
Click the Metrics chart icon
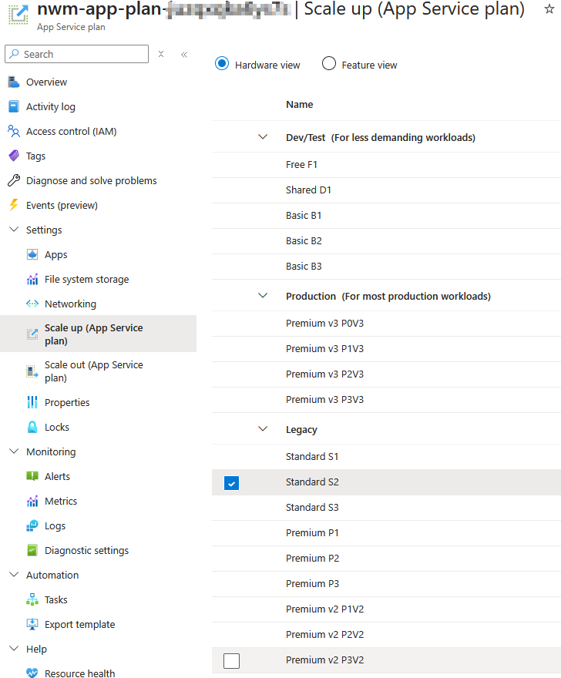click(32, 501)
